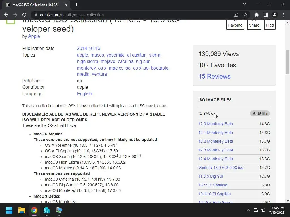Select '102 Favorites' text
The height and width of the screenshot is (217, 290).
[x=217, y=65]
